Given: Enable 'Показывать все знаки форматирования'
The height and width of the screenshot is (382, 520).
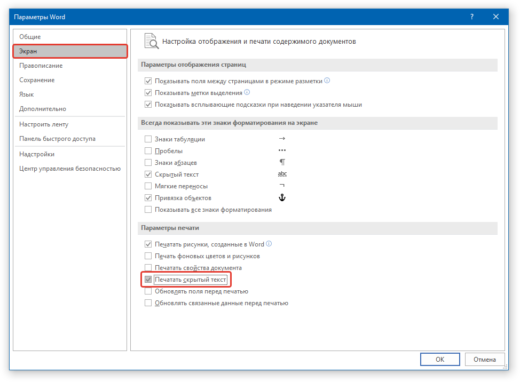Looking at the screenshot, I should tap(148, 210).
